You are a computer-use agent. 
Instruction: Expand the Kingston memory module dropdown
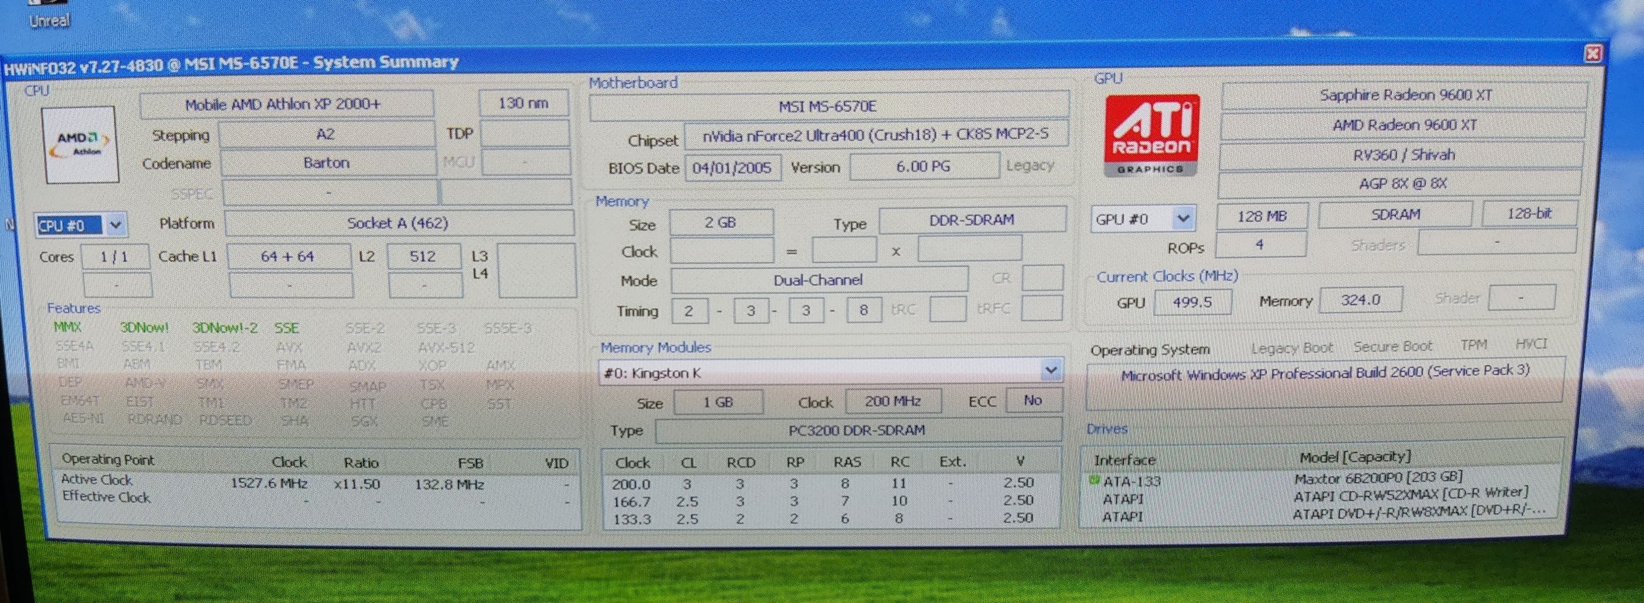click(x=1051, y=370)
